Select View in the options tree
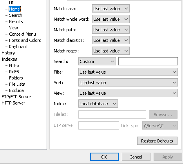183x164 pixels. pos(13,28)
